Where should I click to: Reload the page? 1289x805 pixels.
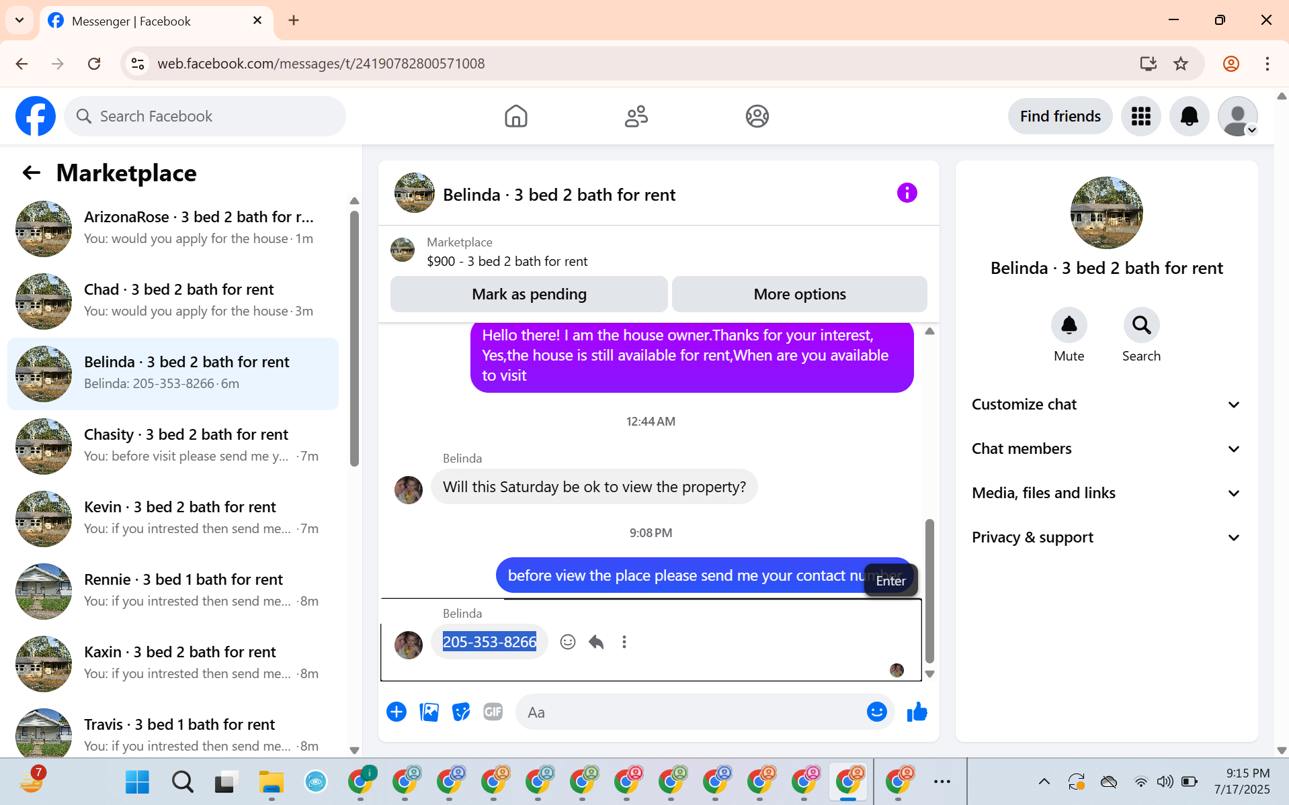94,64
